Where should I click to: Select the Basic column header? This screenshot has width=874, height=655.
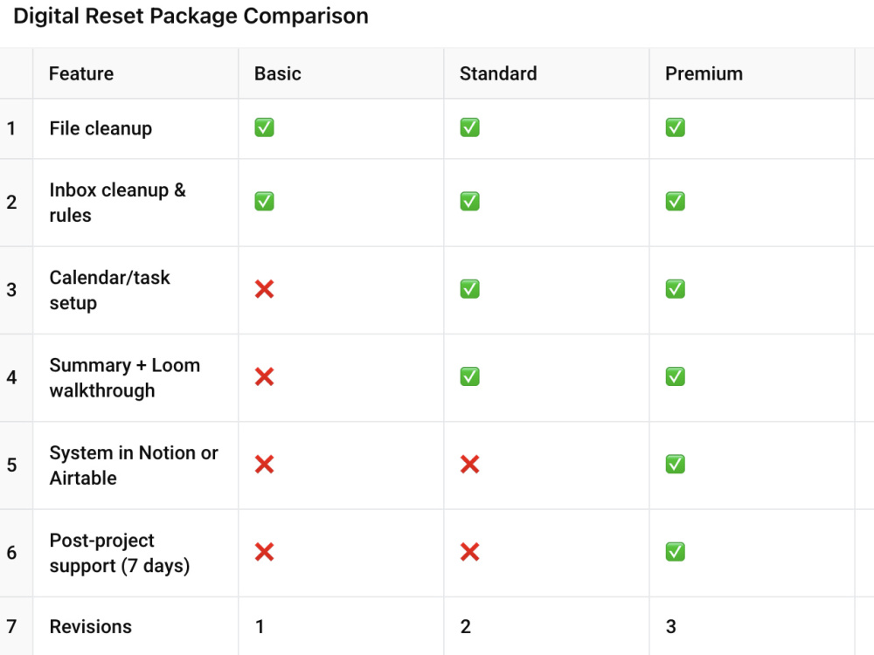(341, 73)
